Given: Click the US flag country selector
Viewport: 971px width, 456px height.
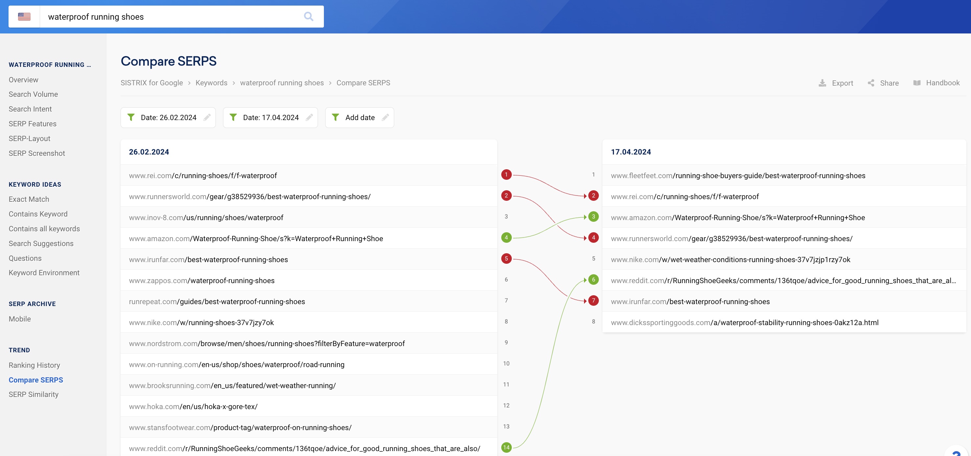Looking at the screenshot, I should click(24, 17).
